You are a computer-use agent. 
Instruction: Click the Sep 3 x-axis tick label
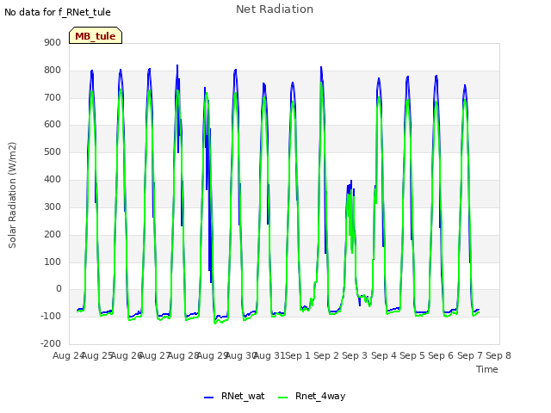(355, 355)
